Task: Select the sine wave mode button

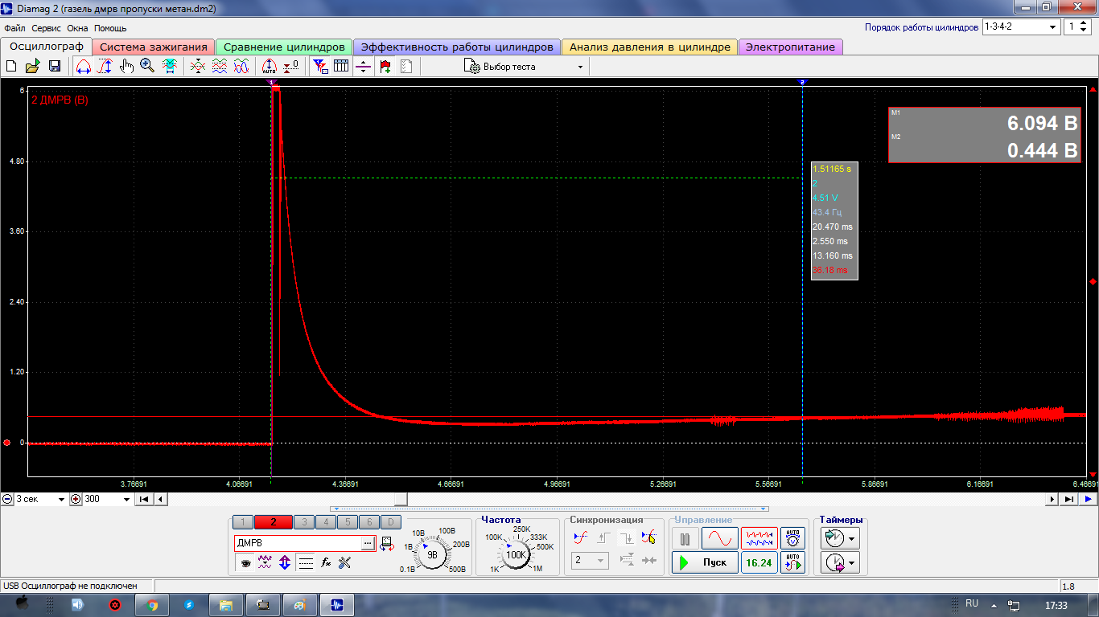Action: 720,538
